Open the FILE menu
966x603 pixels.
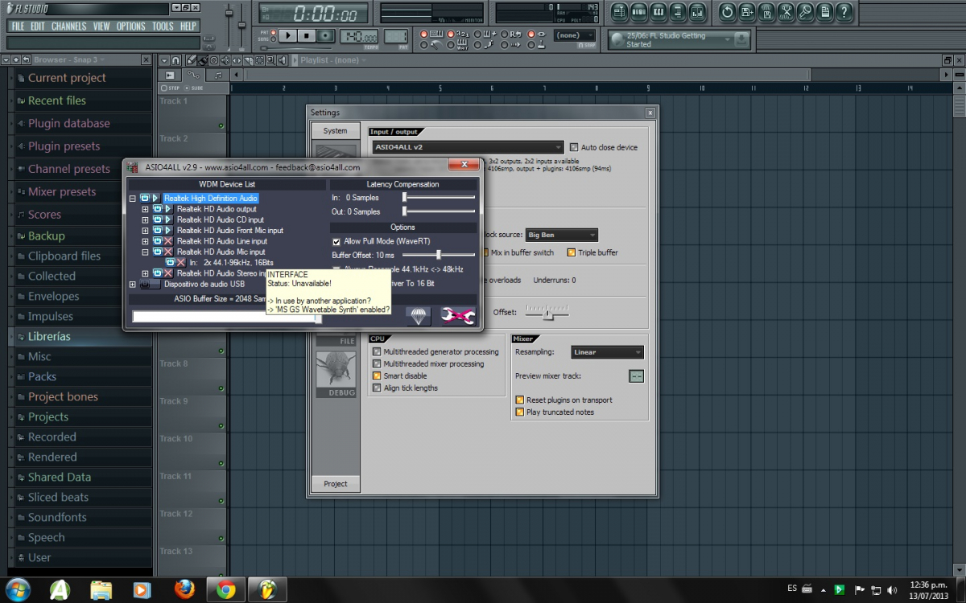point(17,26)
